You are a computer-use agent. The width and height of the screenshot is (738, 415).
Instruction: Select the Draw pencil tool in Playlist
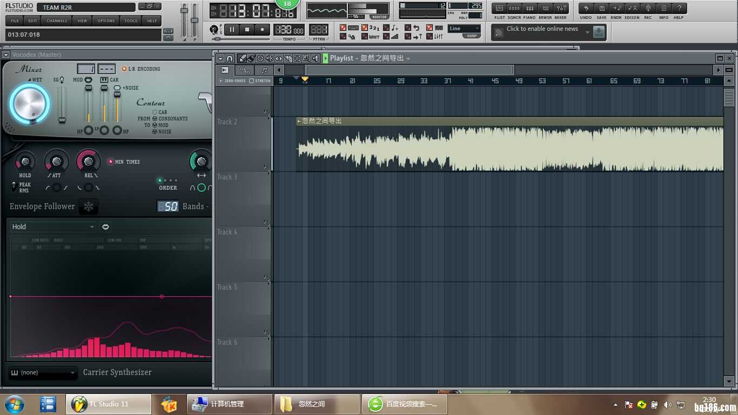[x=243, y=58]
